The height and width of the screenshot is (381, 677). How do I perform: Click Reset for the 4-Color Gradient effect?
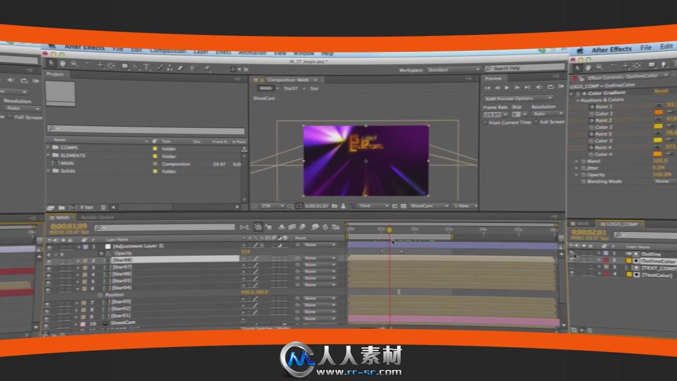coord(661,91)
